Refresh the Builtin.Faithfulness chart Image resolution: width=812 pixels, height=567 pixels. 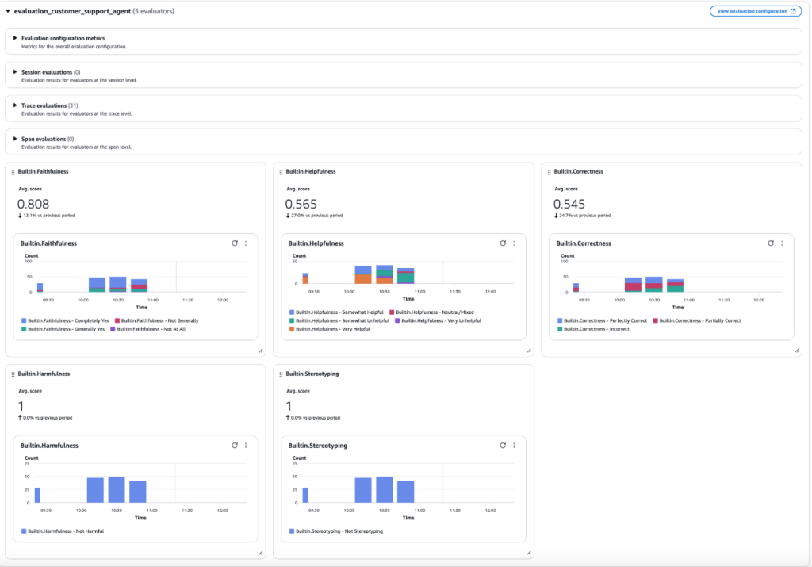tap(234, 244)
